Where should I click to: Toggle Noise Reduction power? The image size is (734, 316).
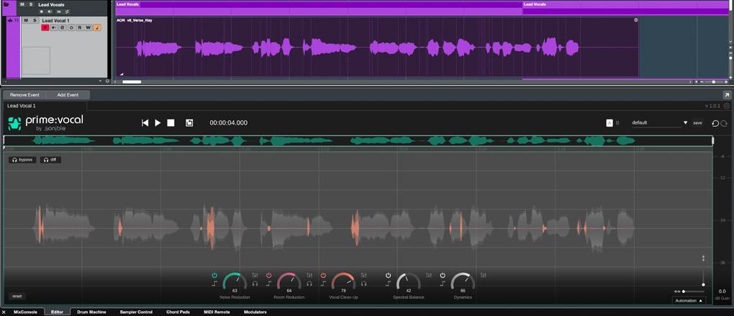tap(214, 275)
